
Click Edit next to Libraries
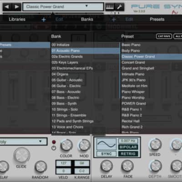point(59,20)
